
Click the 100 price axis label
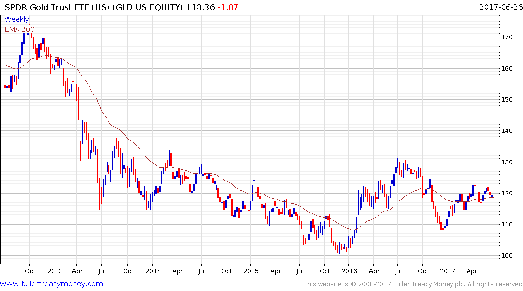507,256
